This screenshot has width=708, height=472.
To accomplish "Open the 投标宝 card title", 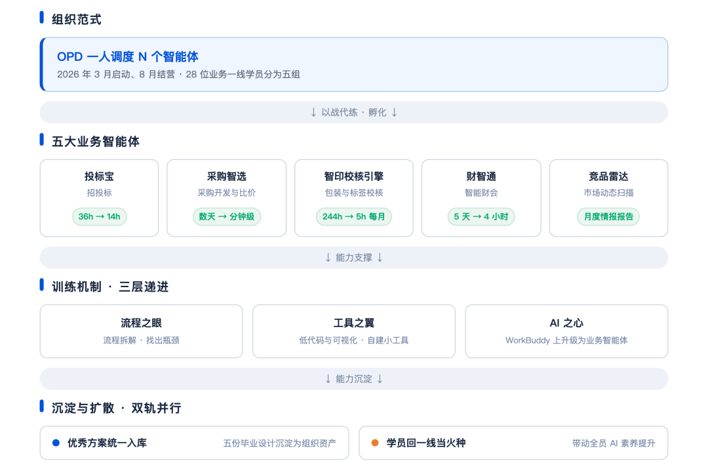I will [x=99, y=176].
